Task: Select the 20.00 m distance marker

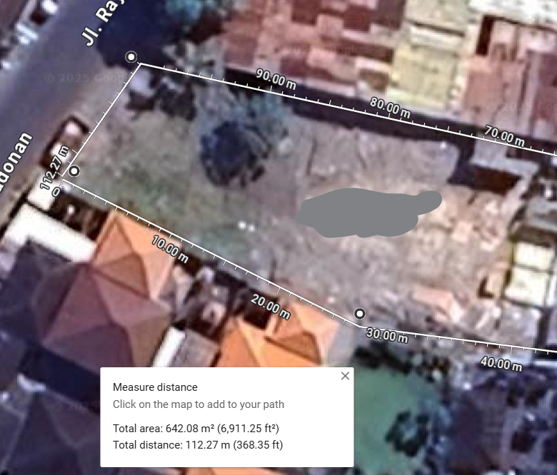Action: pyautogui.click(x=271, y=307)
